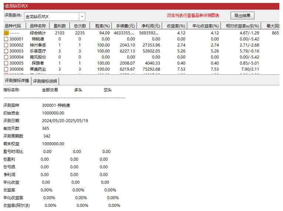Click the 多头 column label
This screenshot has height=211, width=283.
coord(78,90)
